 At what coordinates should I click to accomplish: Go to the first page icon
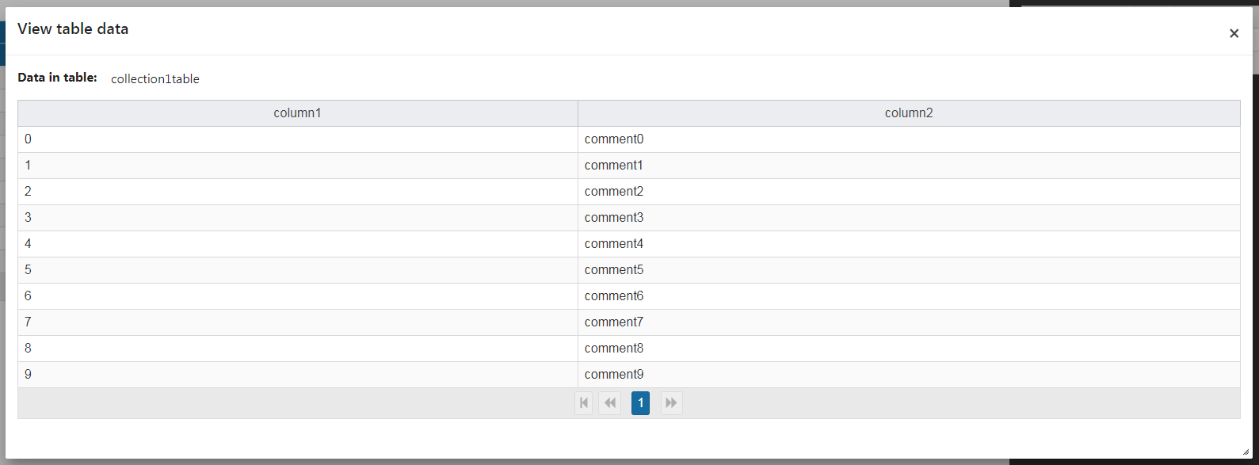(584, 403)
